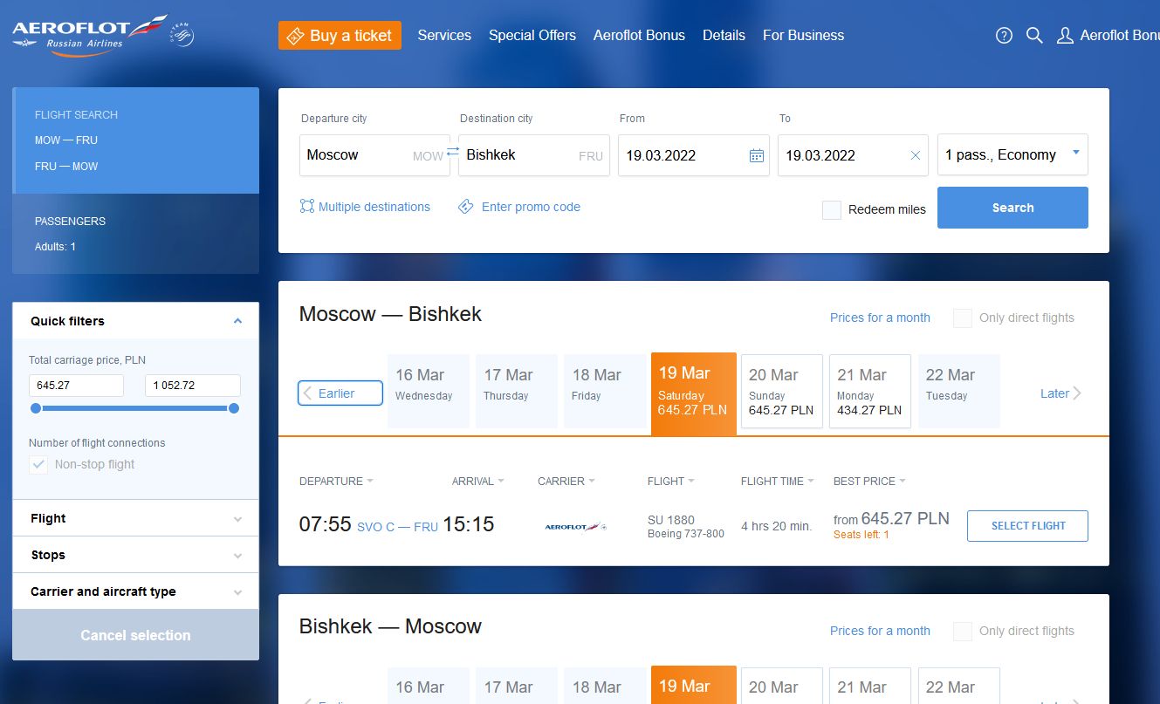Image resolution: width=1160 pixels, height=704 pixels.
Task: Open the Enter promo code link
Action: tap(531, 207)
